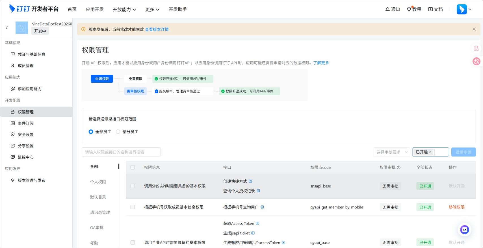This screenshot has width=483, height=248.
Task: Open doc icon beside 查询个人授权记录
Action: (258, 191)
